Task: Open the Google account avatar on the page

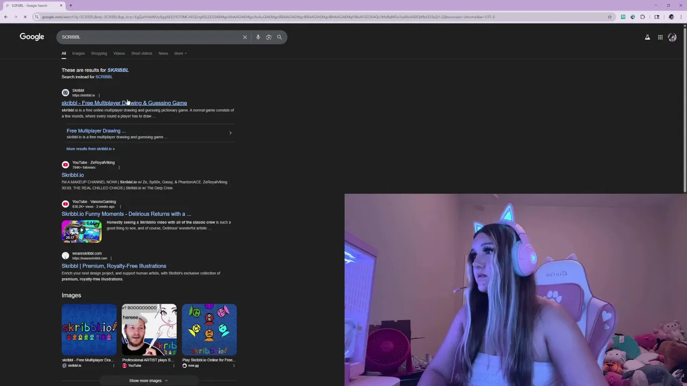Action: coord(672,37)
